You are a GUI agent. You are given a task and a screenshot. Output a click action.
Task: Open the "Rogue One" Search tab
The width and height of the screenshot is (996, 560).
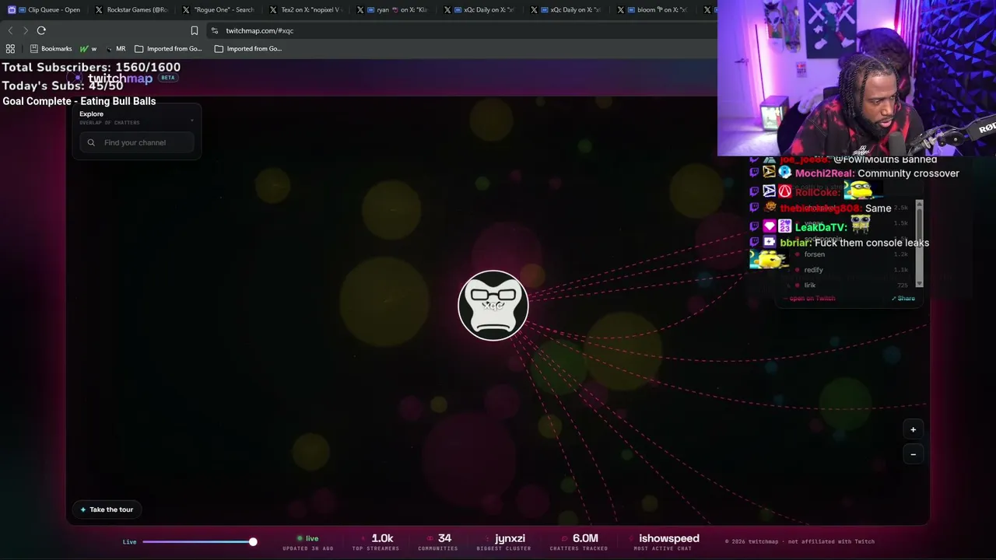(x=220, y=10)
